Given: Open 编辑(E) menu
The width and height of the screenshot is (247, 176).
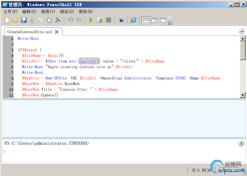Looking at the screenshot, I should click(29, 12).
